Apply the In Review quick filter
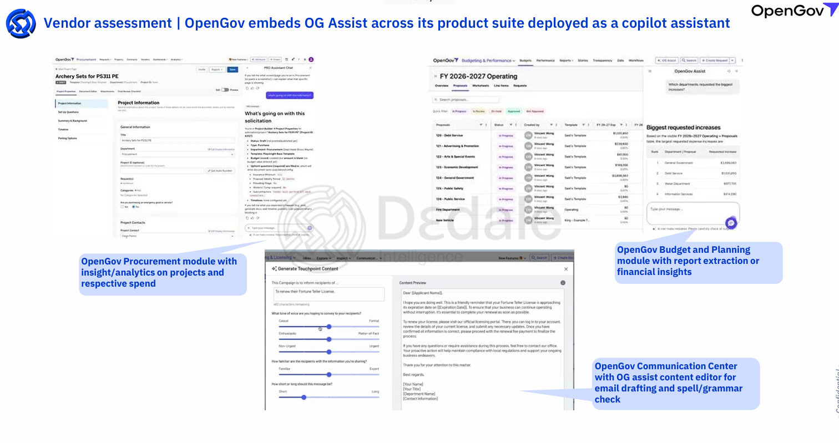This screenshot has width=839, height=443. [479, 111]
